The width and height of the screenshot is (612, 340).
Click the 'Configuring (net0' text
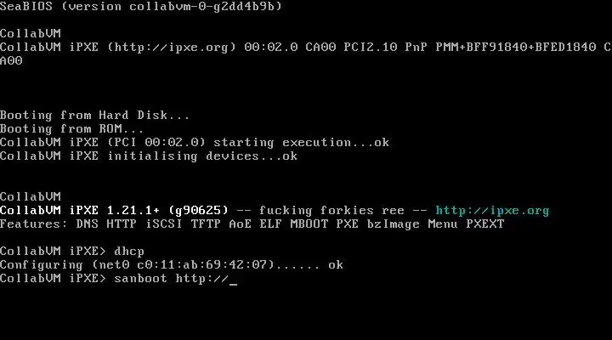click(65, 265)
